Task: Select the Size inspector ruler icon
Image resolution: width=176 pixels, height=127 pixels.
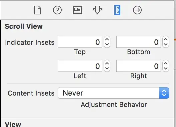Action: pyautogui.click(x=117, y=10)
